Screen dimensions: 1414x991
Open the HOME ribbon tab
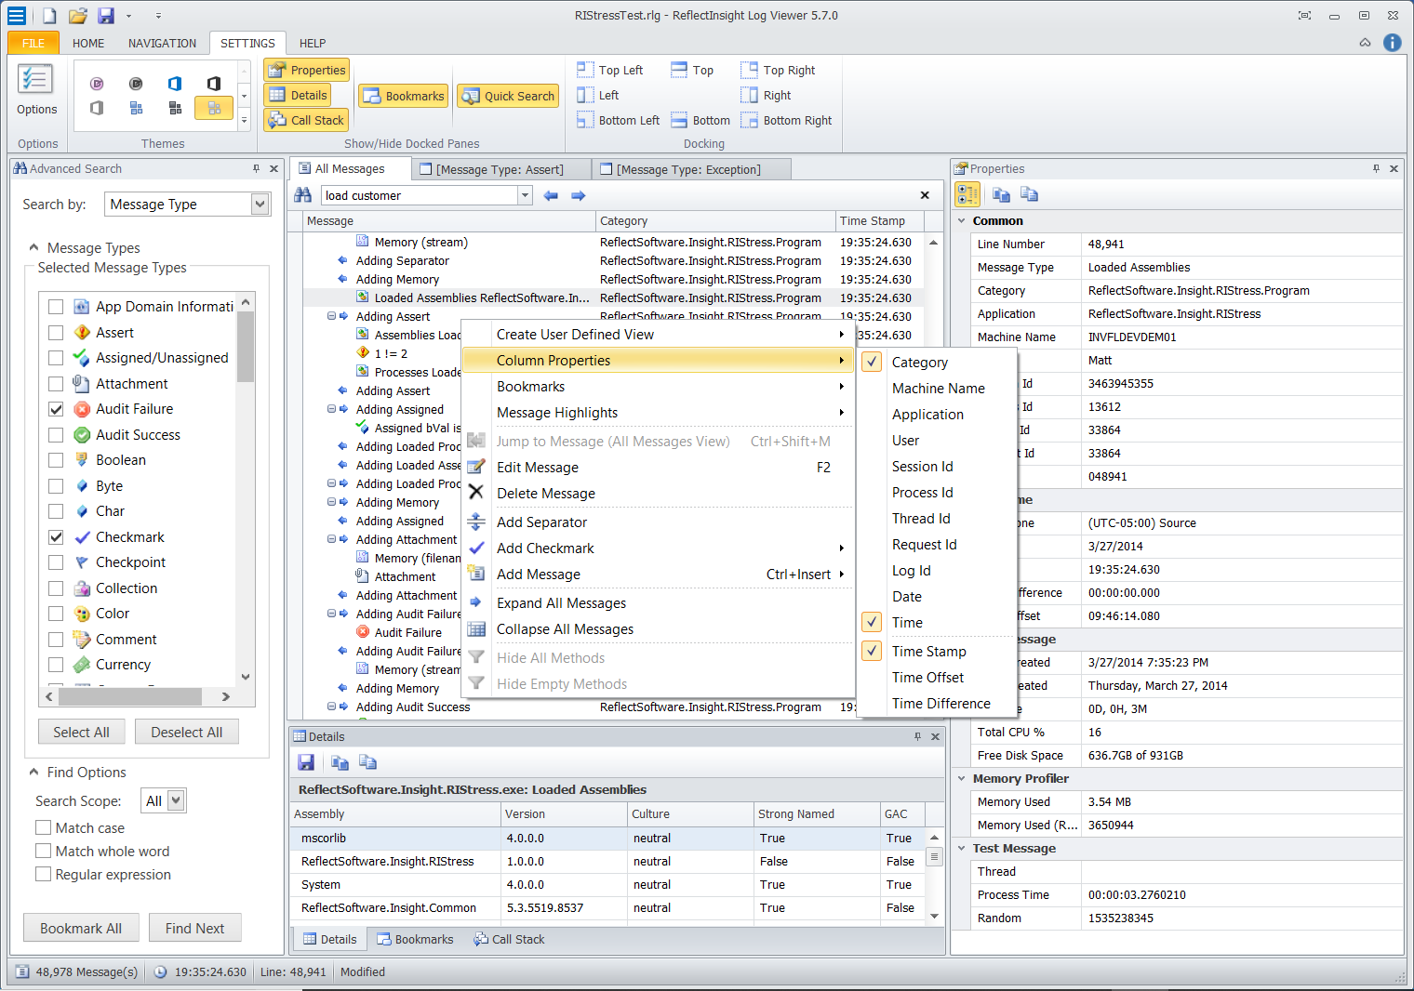click(x=88, y=43)
